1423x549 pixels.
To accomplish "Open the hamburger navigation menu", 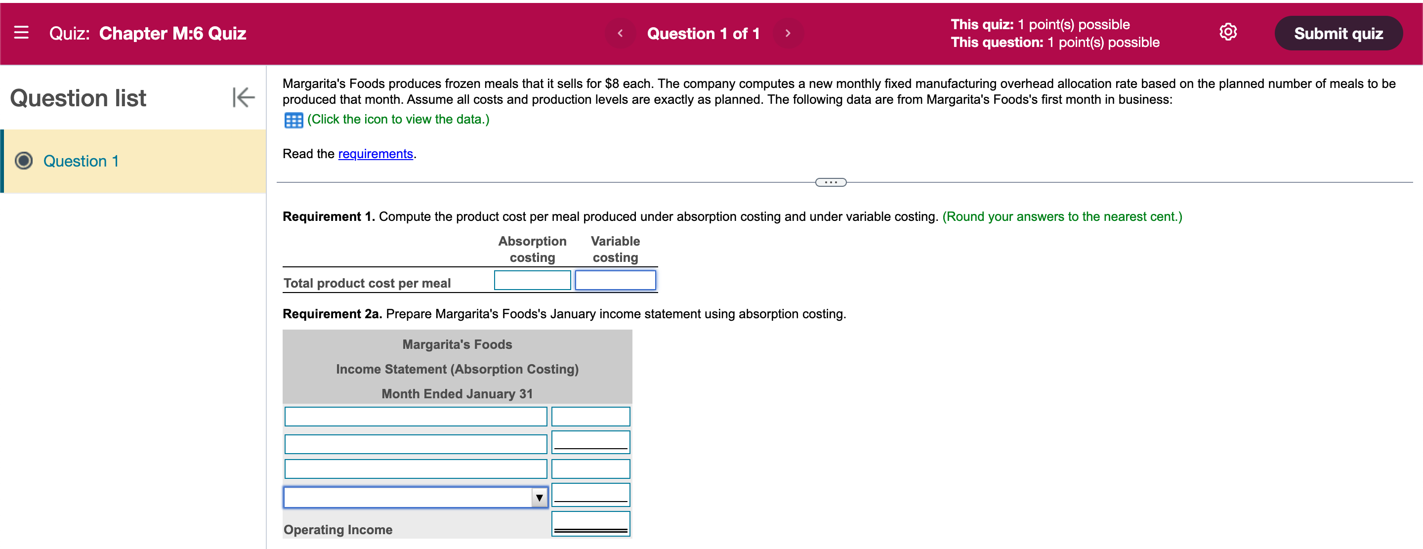I will [21, 33].
